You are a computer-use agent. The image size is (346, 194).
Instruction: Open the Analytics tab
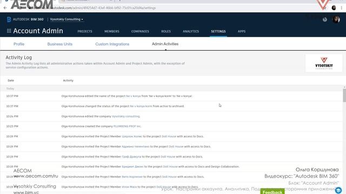(x=191, y=31)
